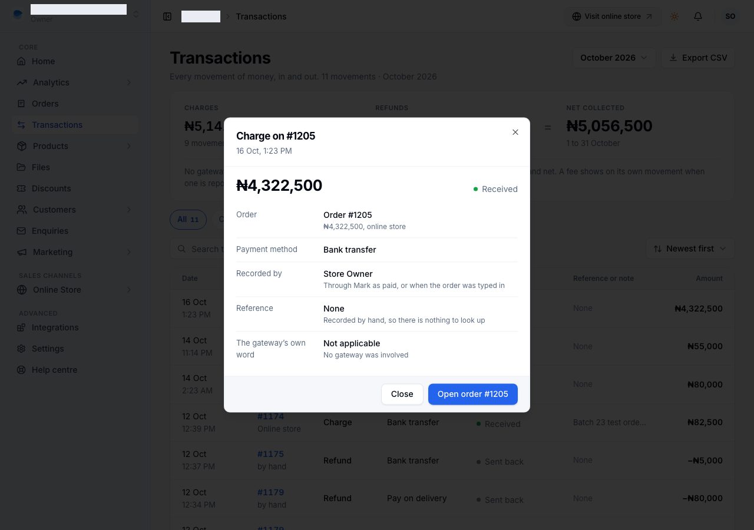The height and width of the screenshot is (530, 754).
Task: Click the Open order #1205 button
Action: [473, 394]
